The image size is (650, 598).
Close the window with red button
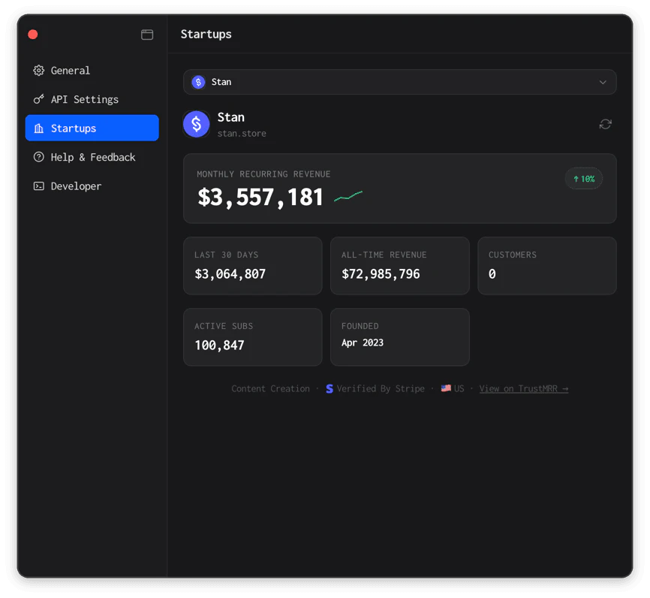point(33,35)
